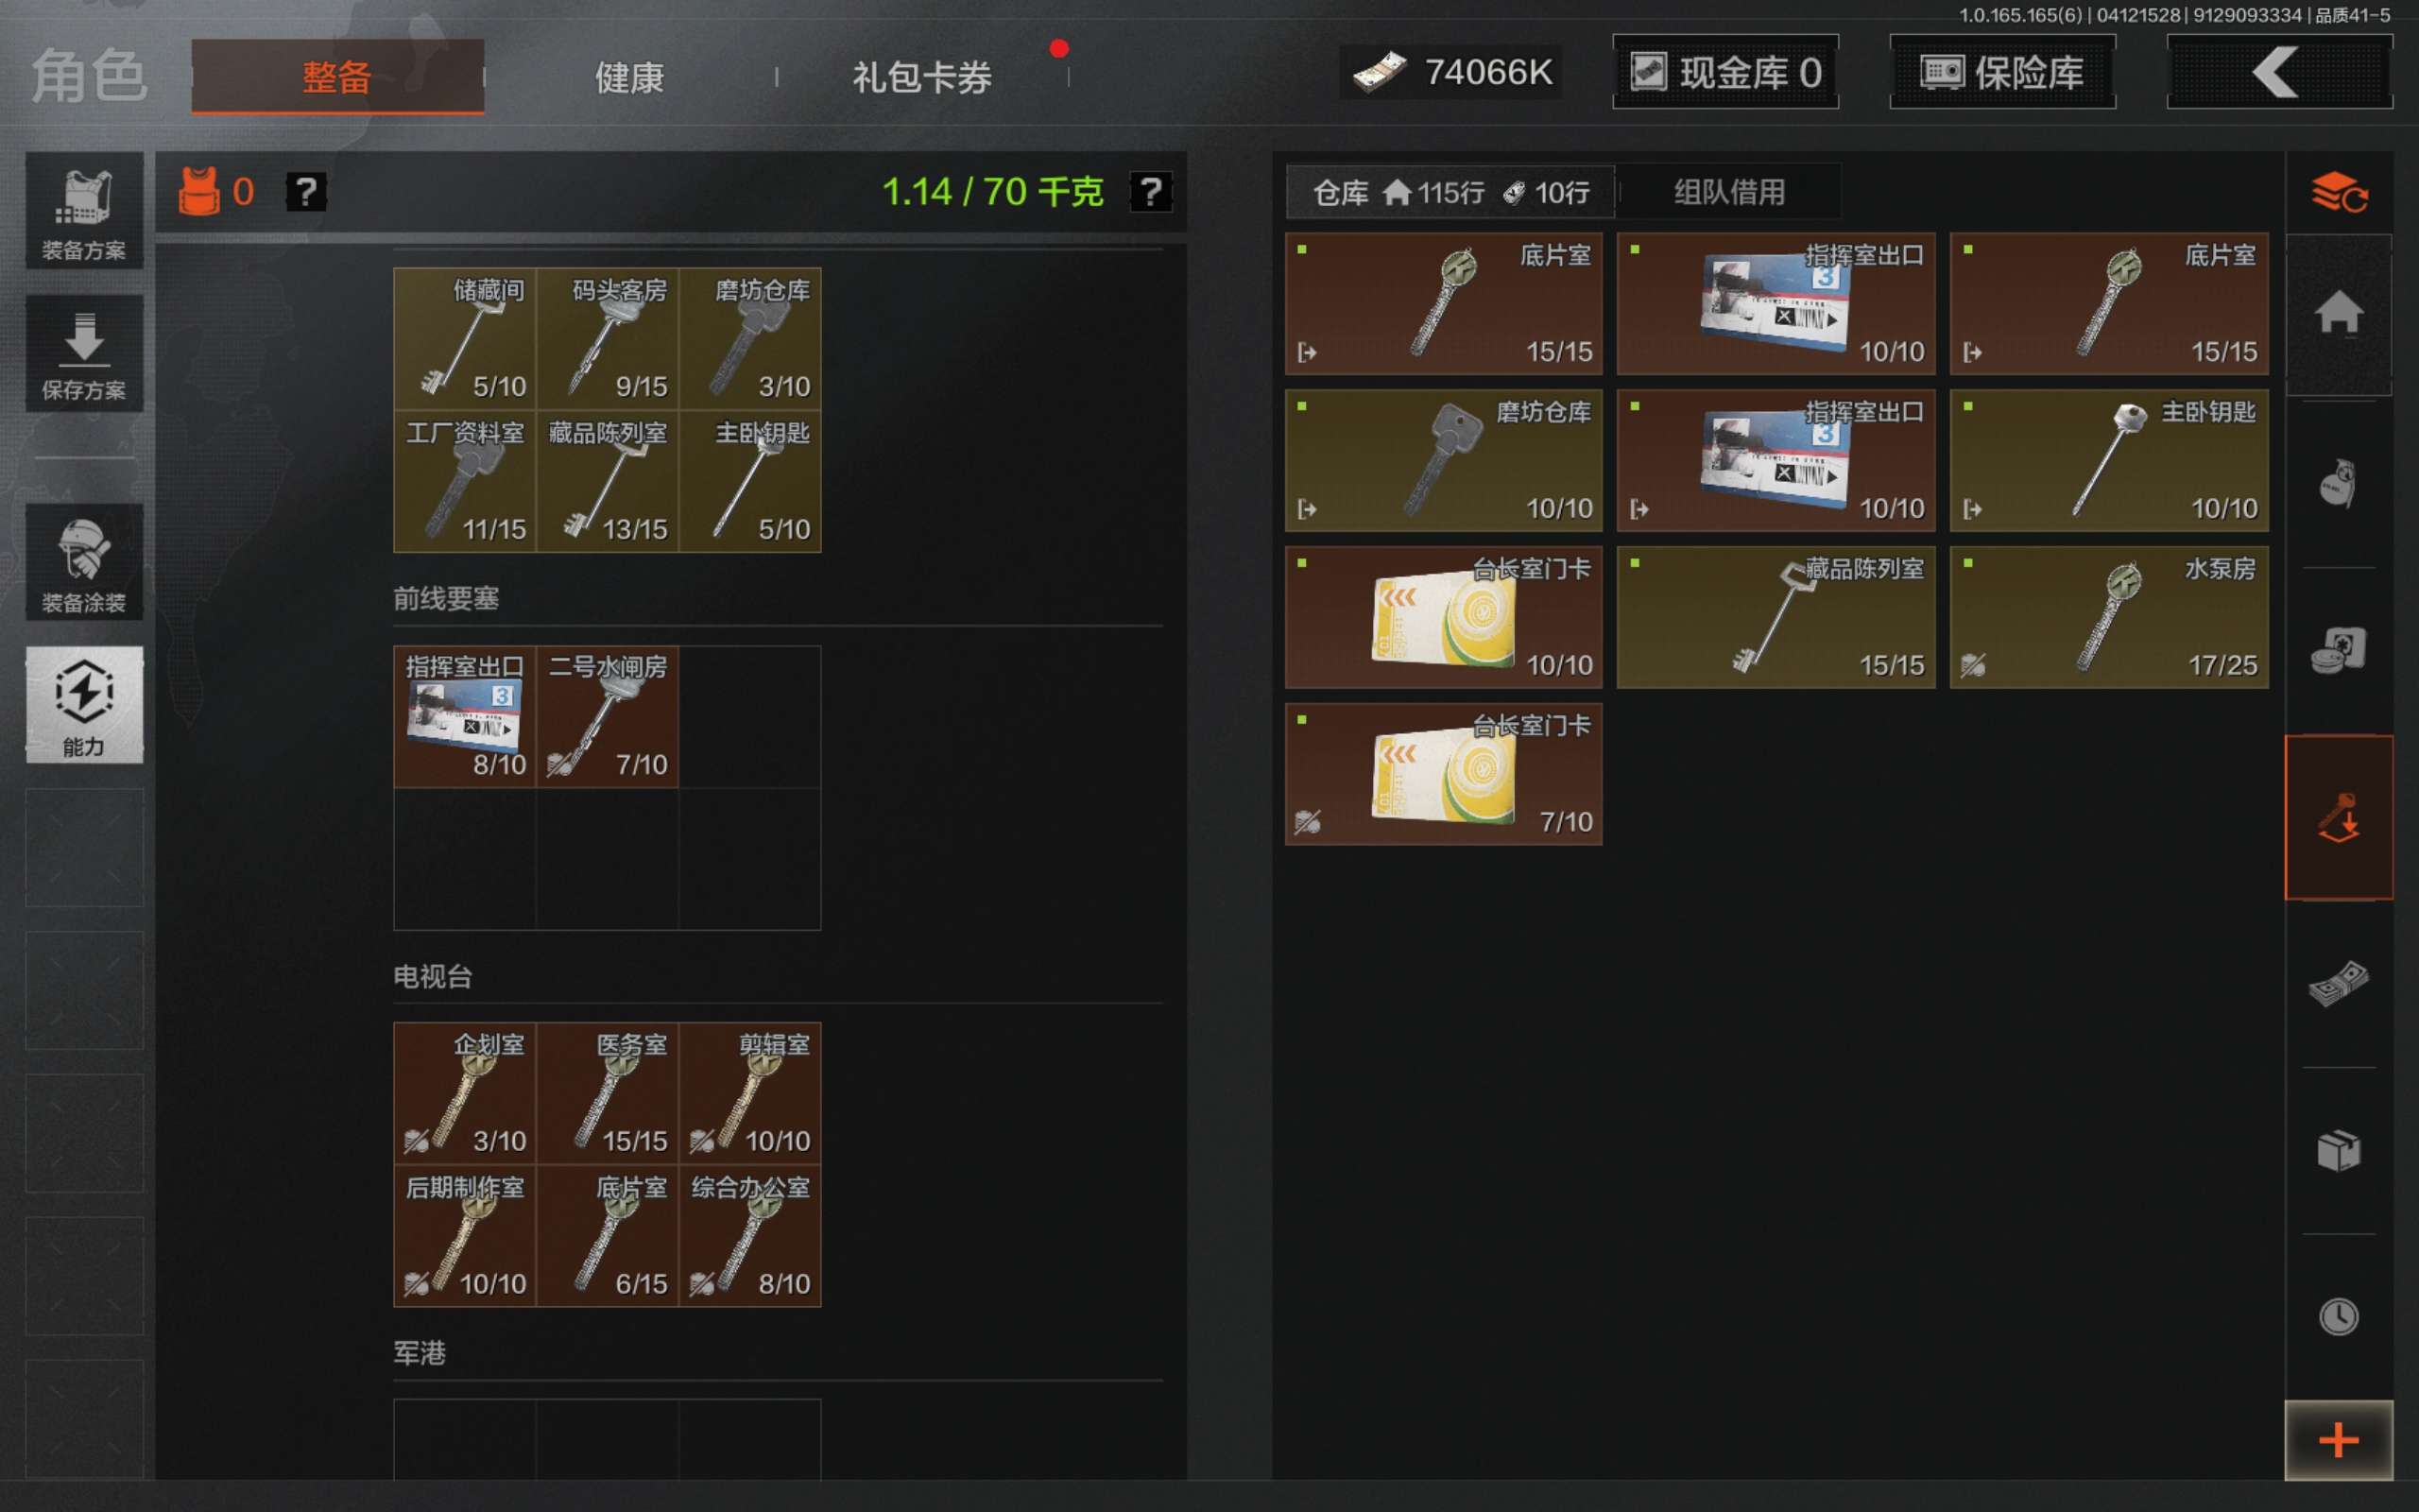This screenshot has width=2419, height=1512.
Task: Click the orange plus expand button
Action: 2338,1440
